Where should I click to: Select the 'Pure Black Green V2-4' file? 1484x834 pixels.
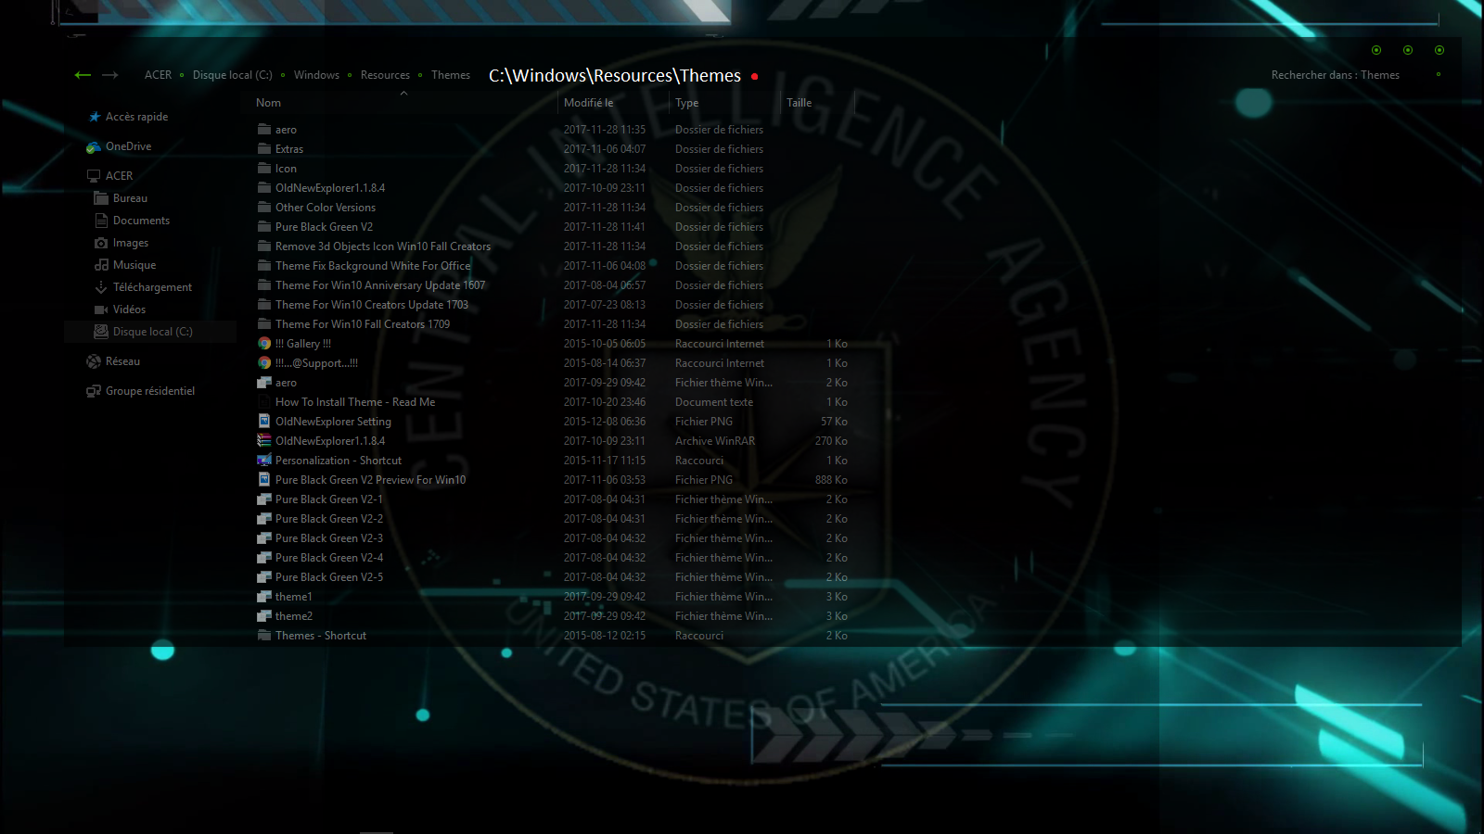pyautogui.click(x=329, y=558)
